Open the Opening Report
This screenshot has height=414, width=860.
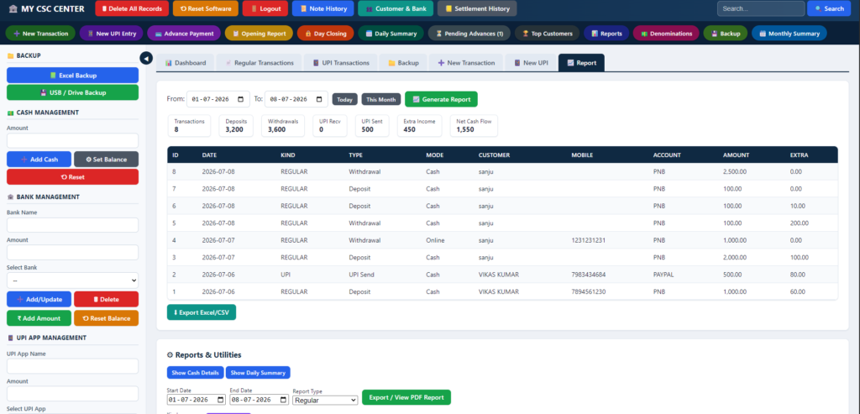[x=259, y=34]
